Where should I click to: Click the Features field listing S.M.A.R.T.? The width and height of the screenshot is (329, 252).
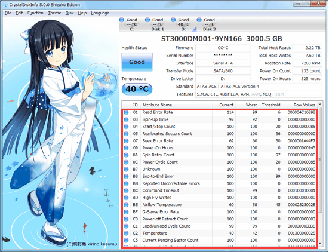coord(259,94)
